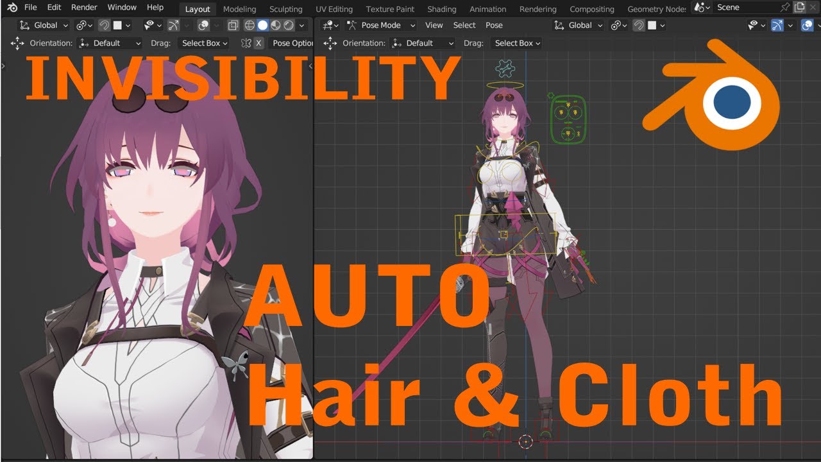Screen dimensions: 821x462
Task: Open left viewport object visibility eye dropdown
Action: click(153, 25)
